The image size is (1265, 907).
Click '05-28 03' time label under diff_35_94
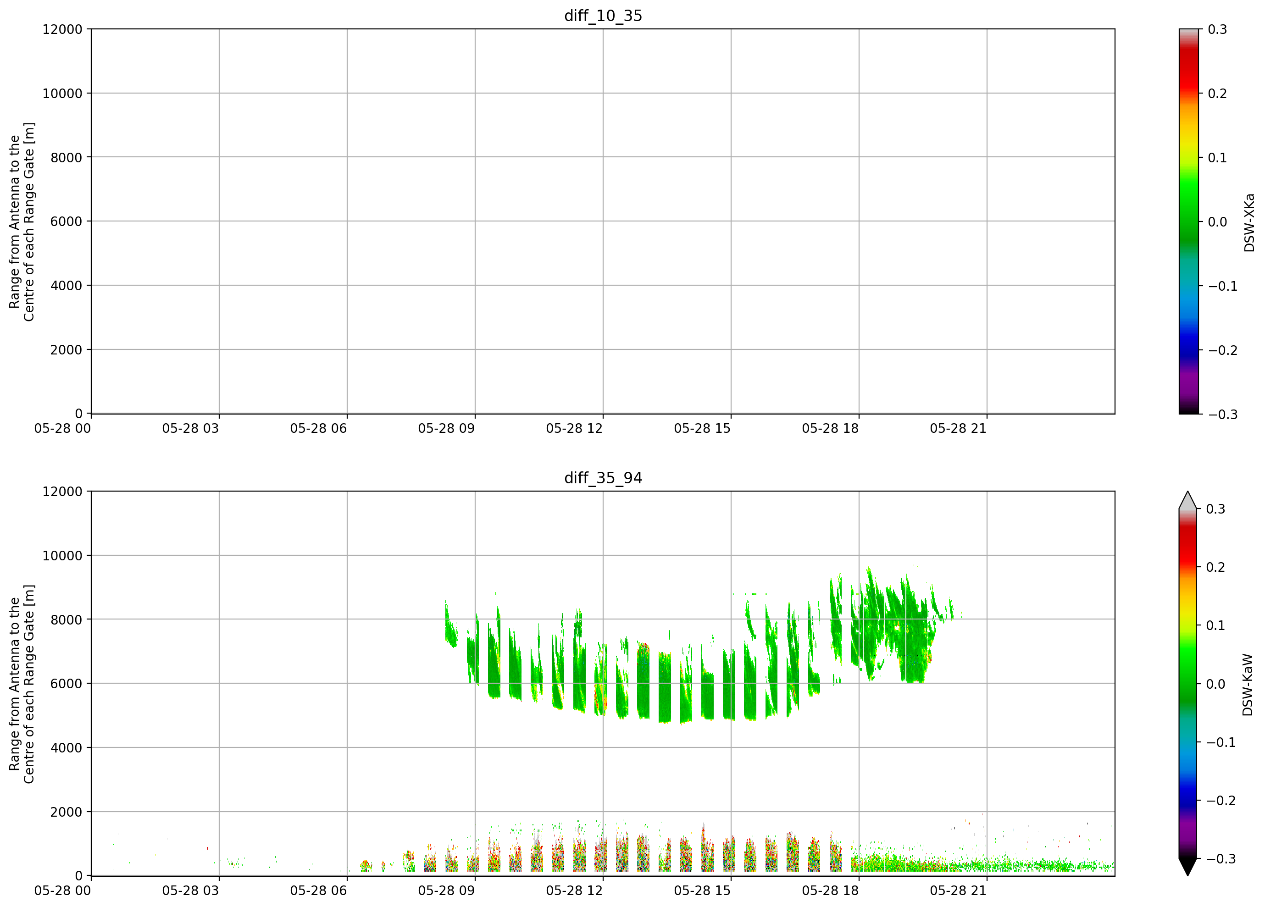pos(191,890)
